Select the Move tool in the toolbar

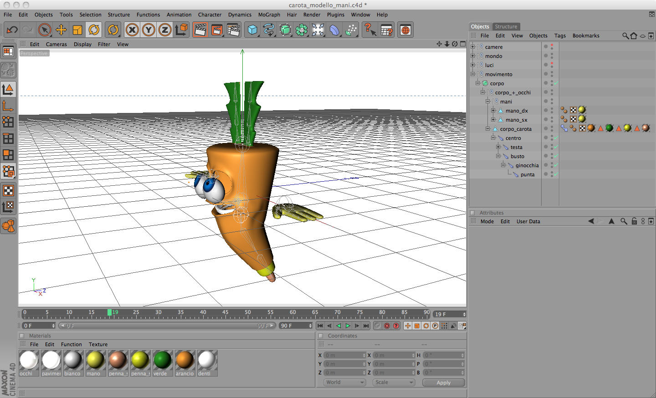tap(61, 30)
